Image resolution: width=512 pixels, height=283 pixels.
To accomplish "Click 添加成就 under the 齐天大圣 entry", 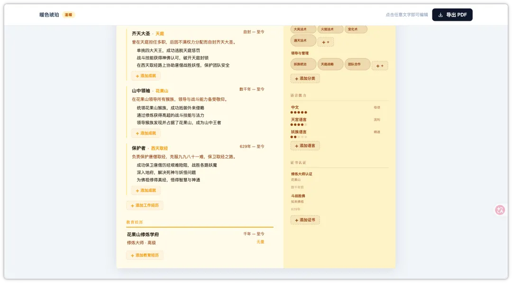I will 146,76.
